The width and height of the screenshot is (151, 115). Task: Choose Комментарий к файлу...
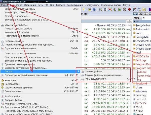(x=41, y=32)
